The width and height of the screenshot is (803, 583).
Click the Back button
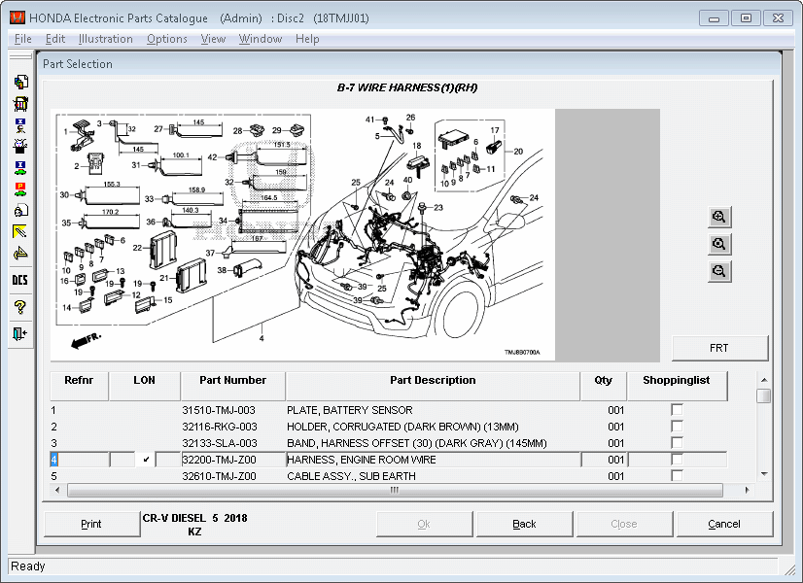click(524, 524)
